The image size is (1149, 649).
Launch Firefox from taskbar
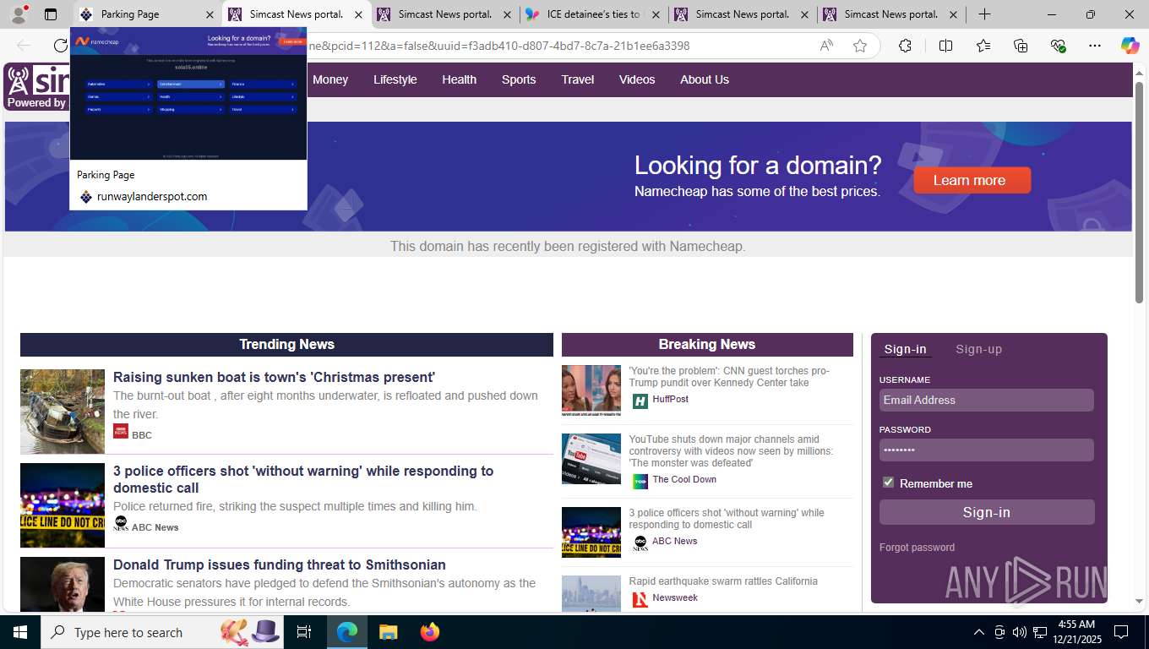430,632
